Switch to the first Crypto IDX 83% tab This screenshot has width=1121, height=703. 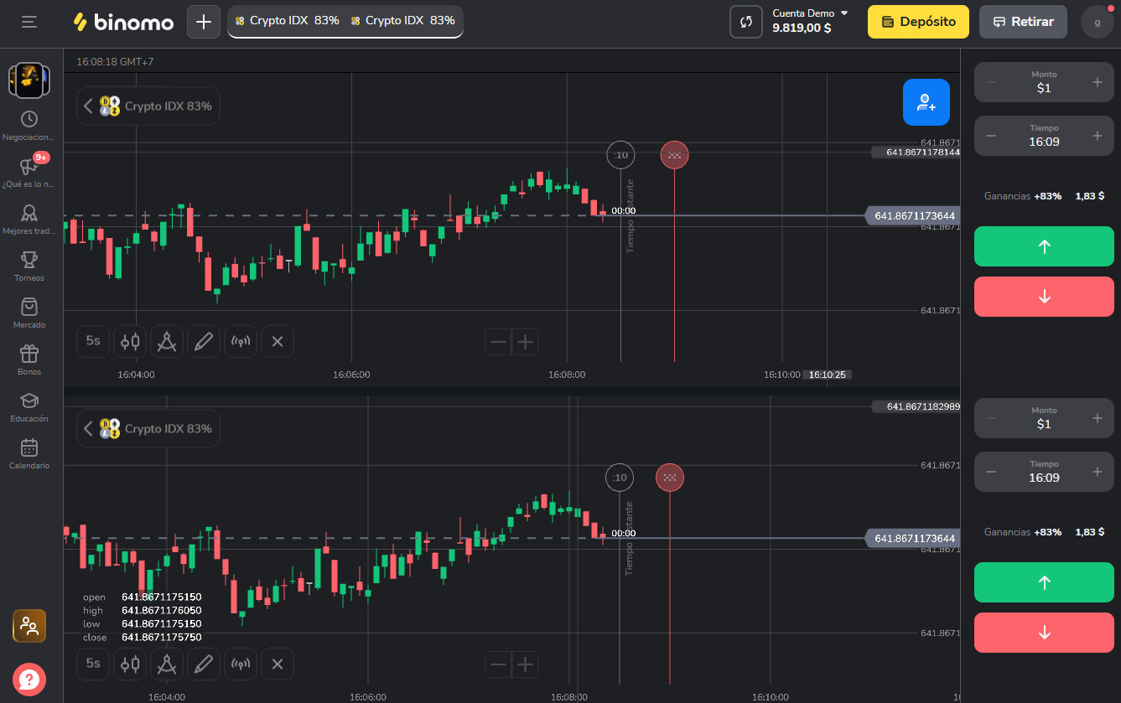coord(287,21)
